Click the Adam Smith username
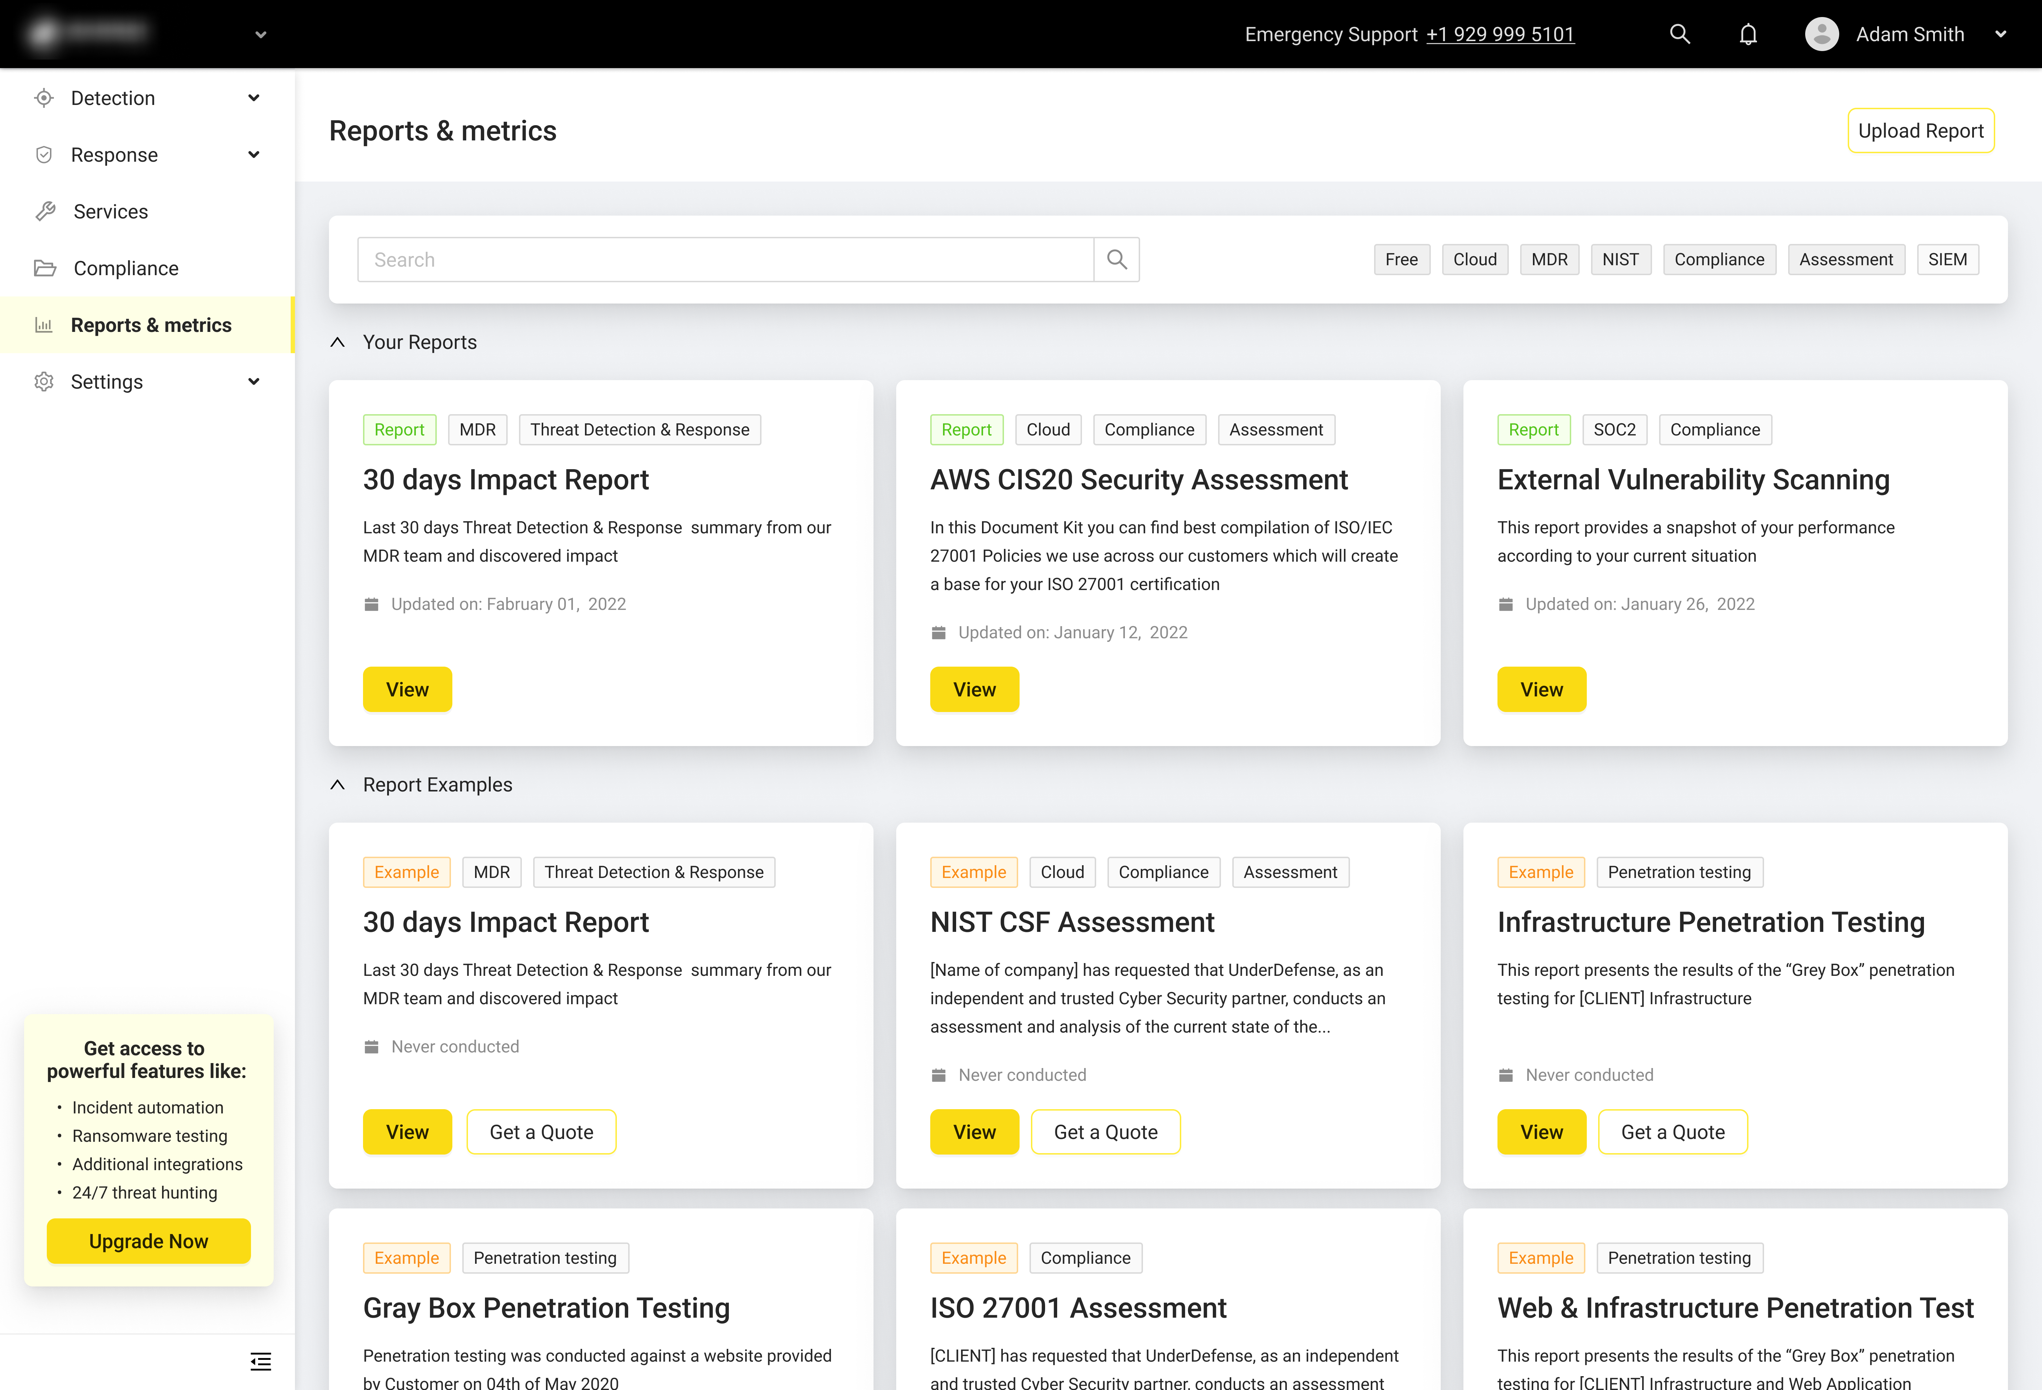The width and height of the screenshot is (2042, 1390). click(1910, 34)
